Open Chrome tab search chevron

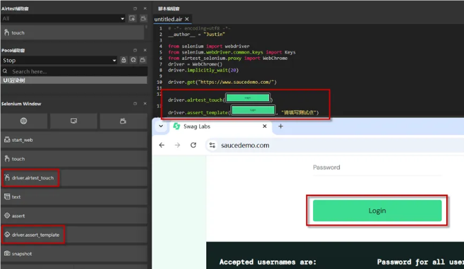tap(161, 126)
